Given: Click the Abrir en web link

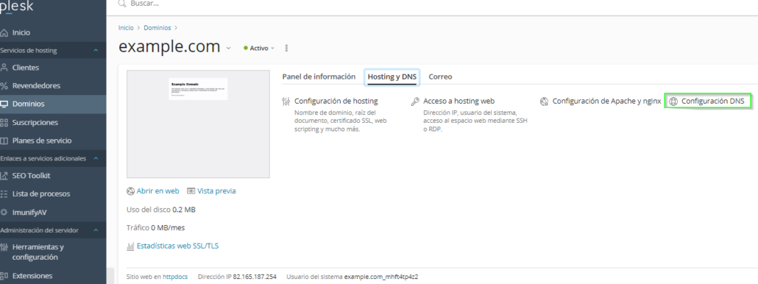Looking at the screenshot, I should pos(157,191).
